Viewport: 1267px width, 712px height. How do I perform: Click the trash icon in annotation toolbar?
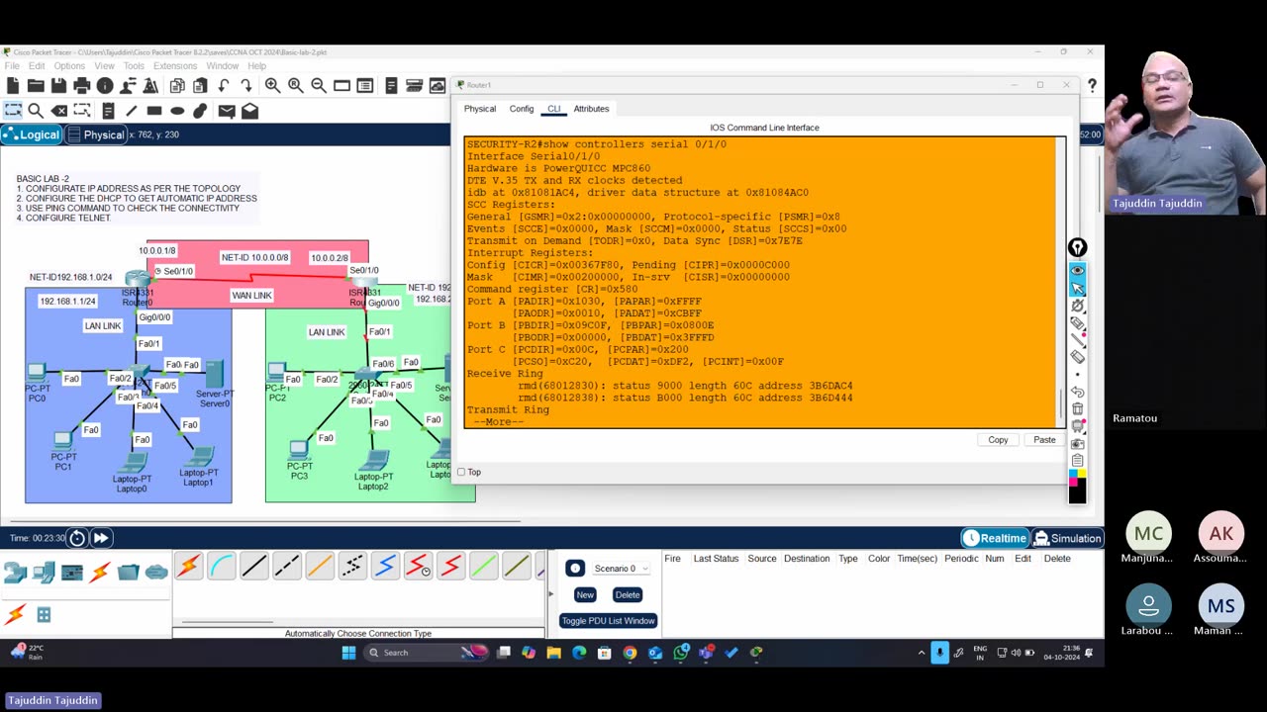click(1077, 408)
